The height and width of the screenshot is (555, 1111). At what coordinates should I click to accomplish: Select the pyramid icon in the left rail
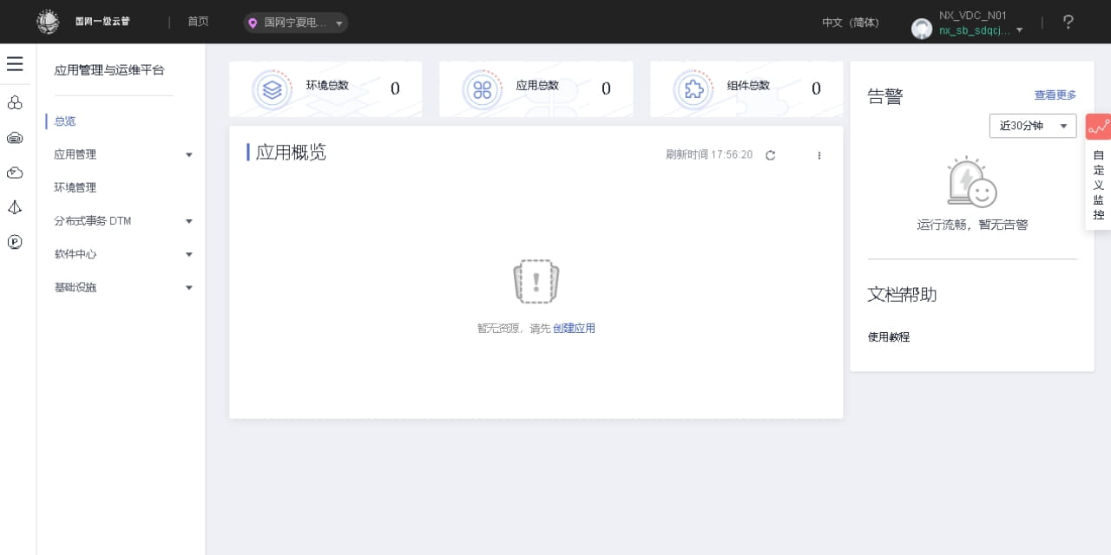click(15, 207)
